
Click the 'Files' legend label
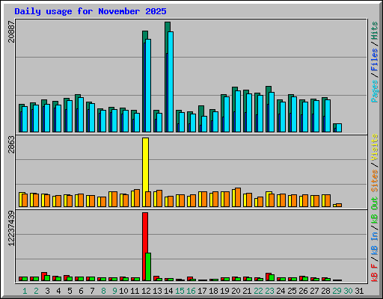[375, 59]
